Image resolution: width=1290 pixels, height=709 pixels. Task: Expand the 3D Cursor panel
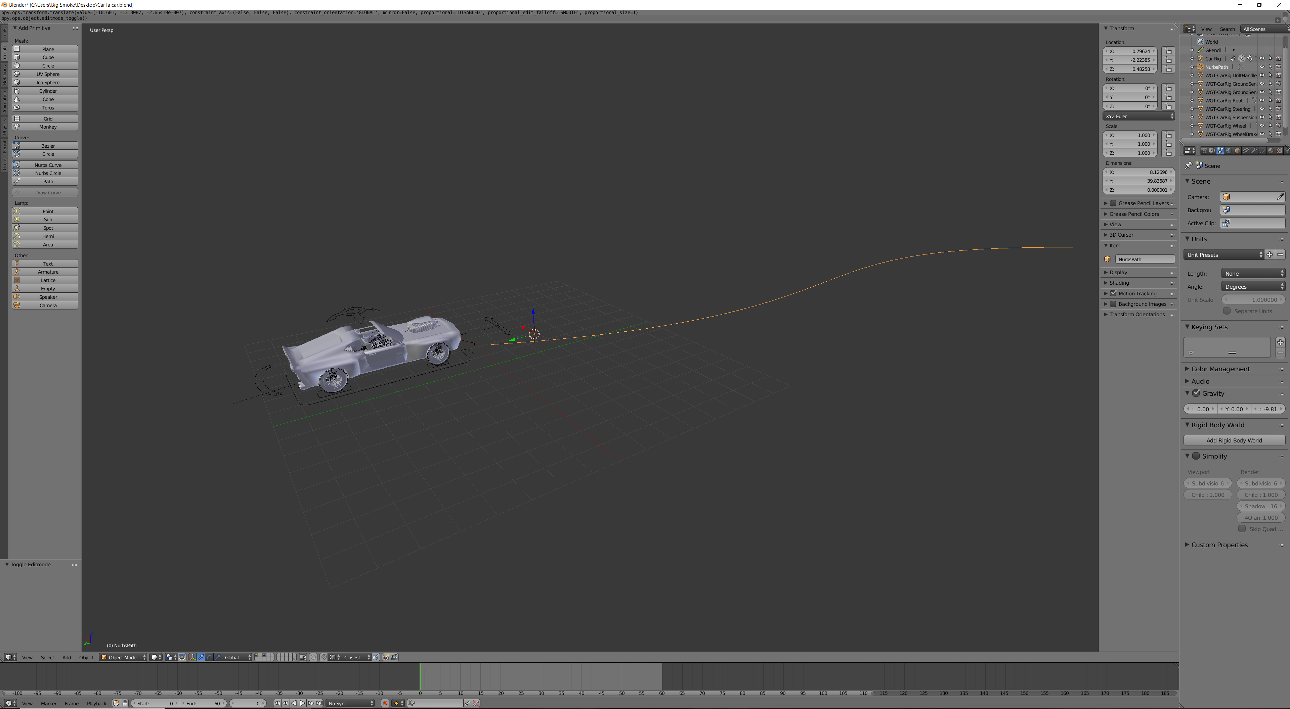coord(1121,235)
